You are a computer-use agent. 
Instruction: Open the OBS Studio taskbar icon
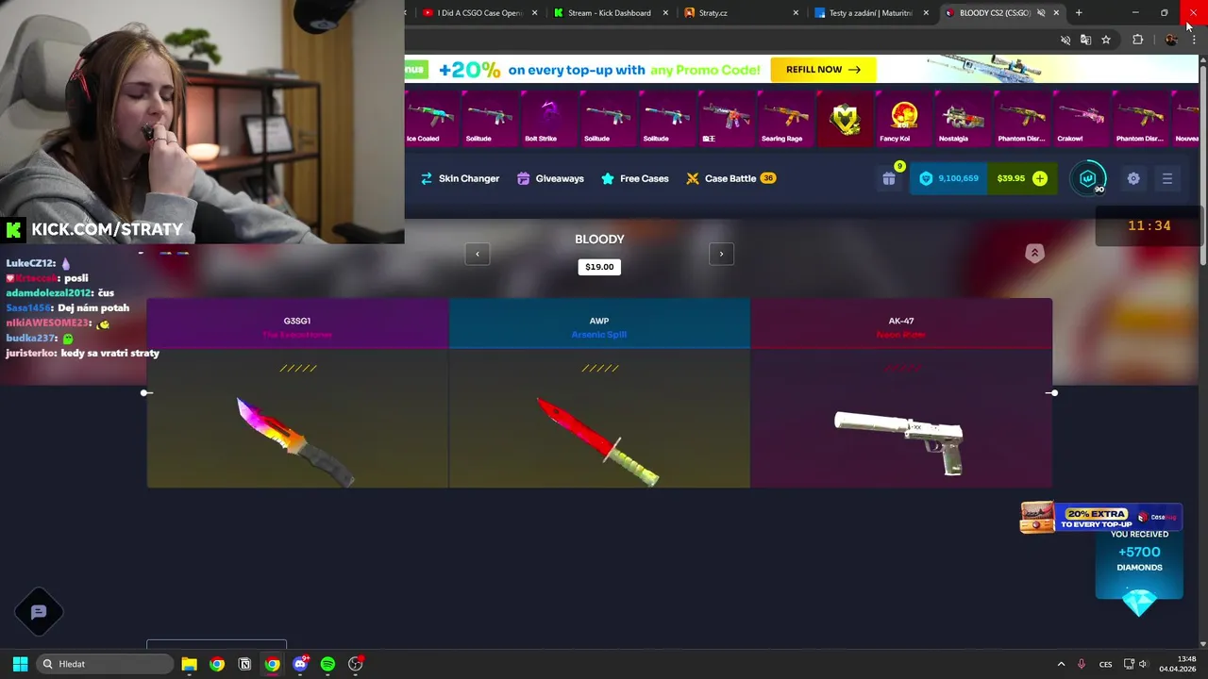click(356, 664)
